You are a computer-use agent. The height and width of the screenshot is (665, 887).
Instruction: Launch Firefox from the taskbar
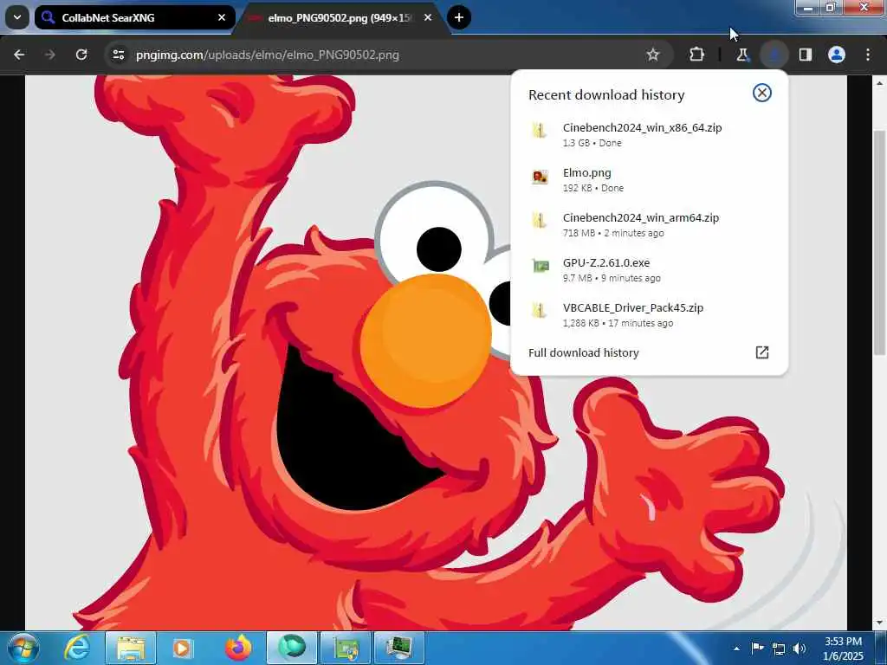click(238, 648)
